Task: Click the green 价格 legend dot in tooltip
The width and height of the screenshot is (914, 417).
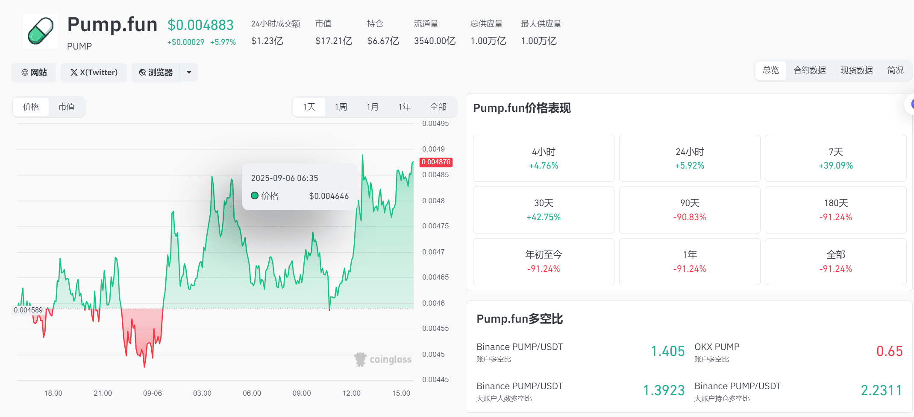Action: pos(255,196)
